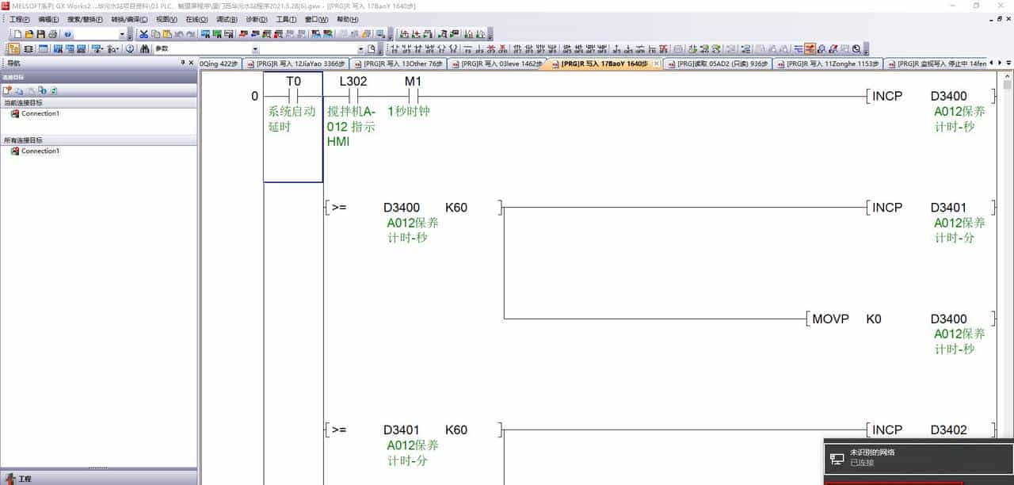Screen dimensions: 1014x485
Task: Click the Save project floppy disk icon
Action: pos(40,34)
